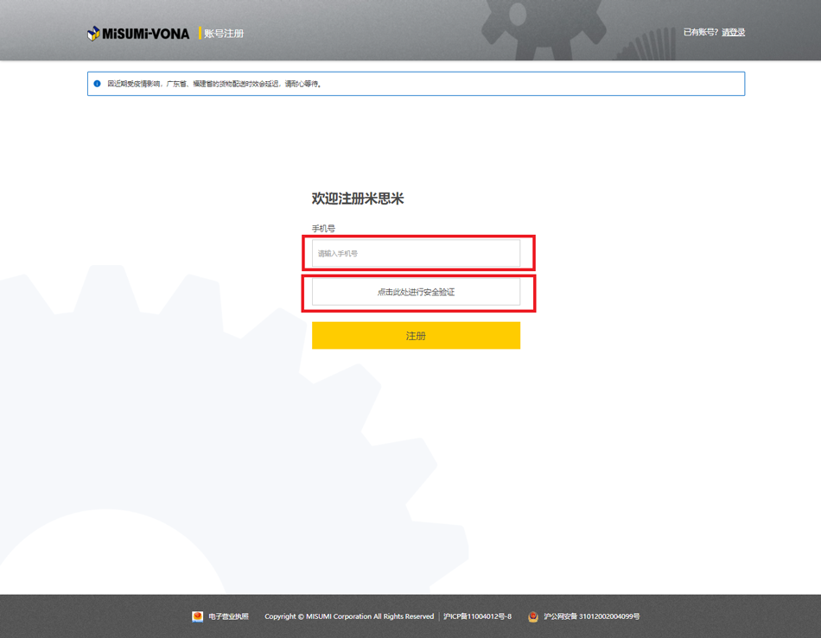This screenshot has height=638, width=821.
Task: Click the MISUMI Corporation copyright text
Action: click(349, 616)
